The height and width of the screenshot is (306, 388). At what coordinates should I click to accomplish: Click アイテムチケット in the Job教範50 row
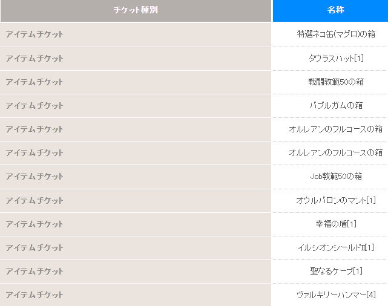[35, 176]
